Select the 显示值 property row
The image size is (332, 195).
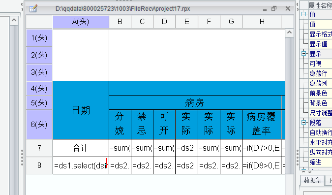(320, 44)
